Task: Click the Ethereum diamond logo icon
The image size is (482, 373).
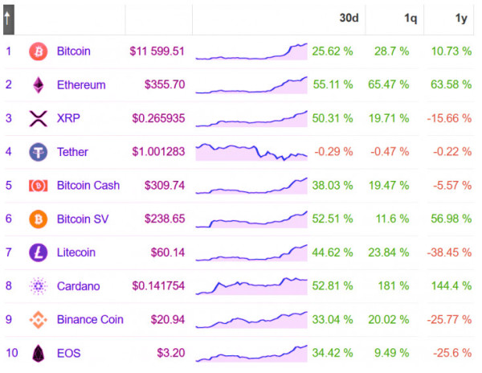Action: pos(38,85)
